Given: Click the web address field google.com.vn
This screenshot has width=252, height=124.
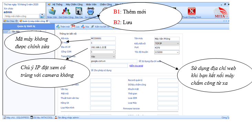Looking at the screenshot, I should click(x=114, y=61).
